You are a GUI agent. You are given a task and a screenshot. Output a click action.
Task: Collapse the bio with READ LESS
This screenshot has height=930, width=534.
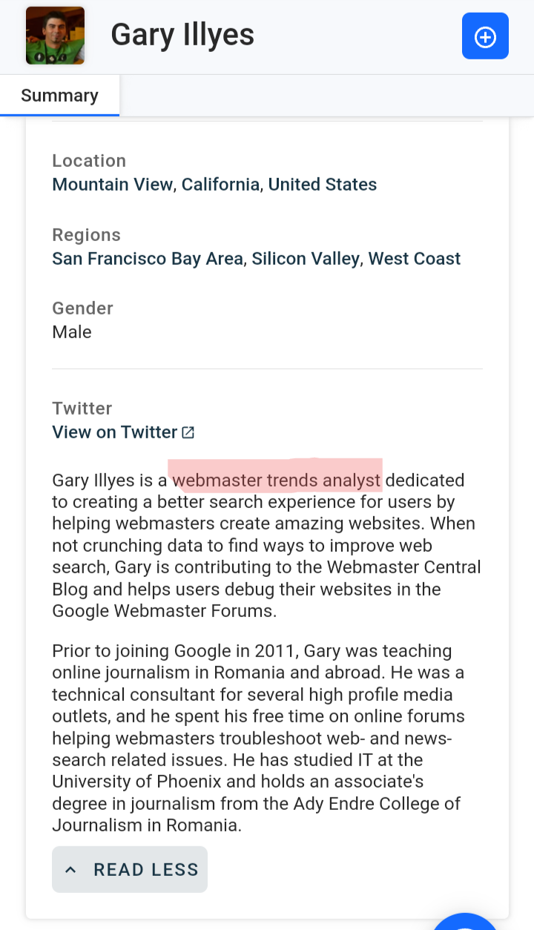(130, 869)
